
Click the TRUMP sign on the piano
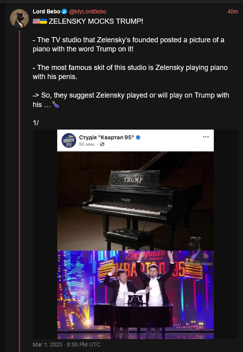134,179
